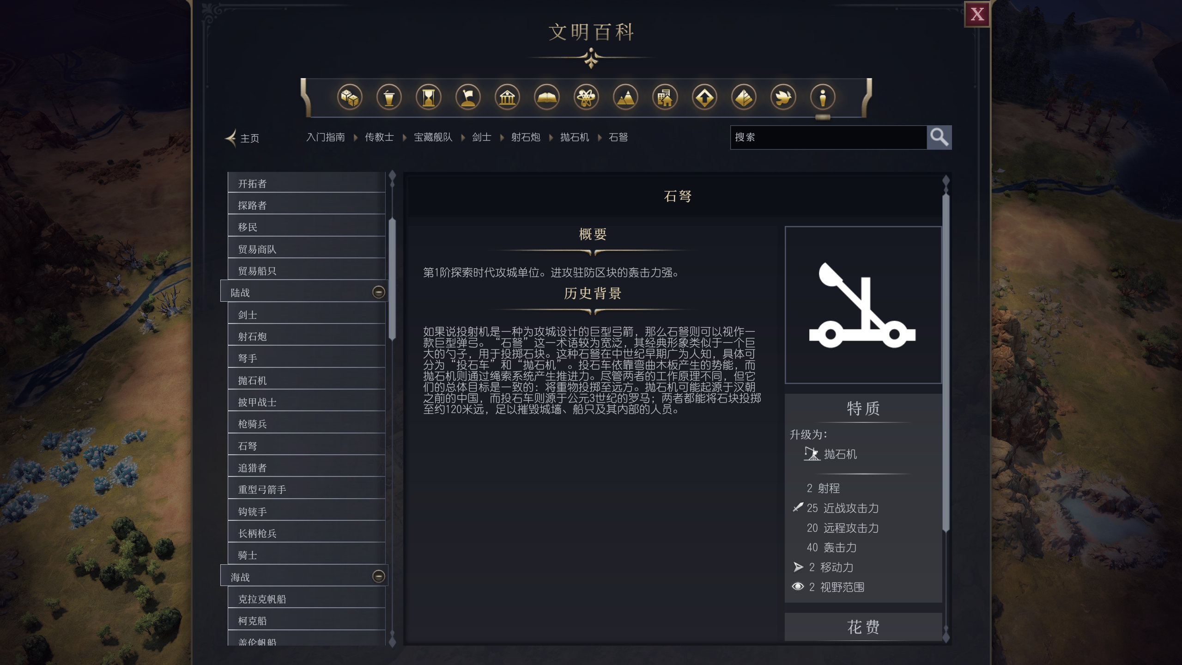Image resolution: width=1182 pixels, height=665 pixels.
Task: Open the dice category icon
Action: [350, 98]
